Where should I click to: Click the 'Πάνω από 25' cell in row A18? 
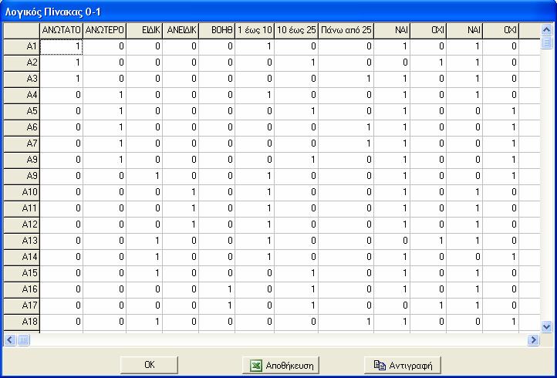click(346, 322)
